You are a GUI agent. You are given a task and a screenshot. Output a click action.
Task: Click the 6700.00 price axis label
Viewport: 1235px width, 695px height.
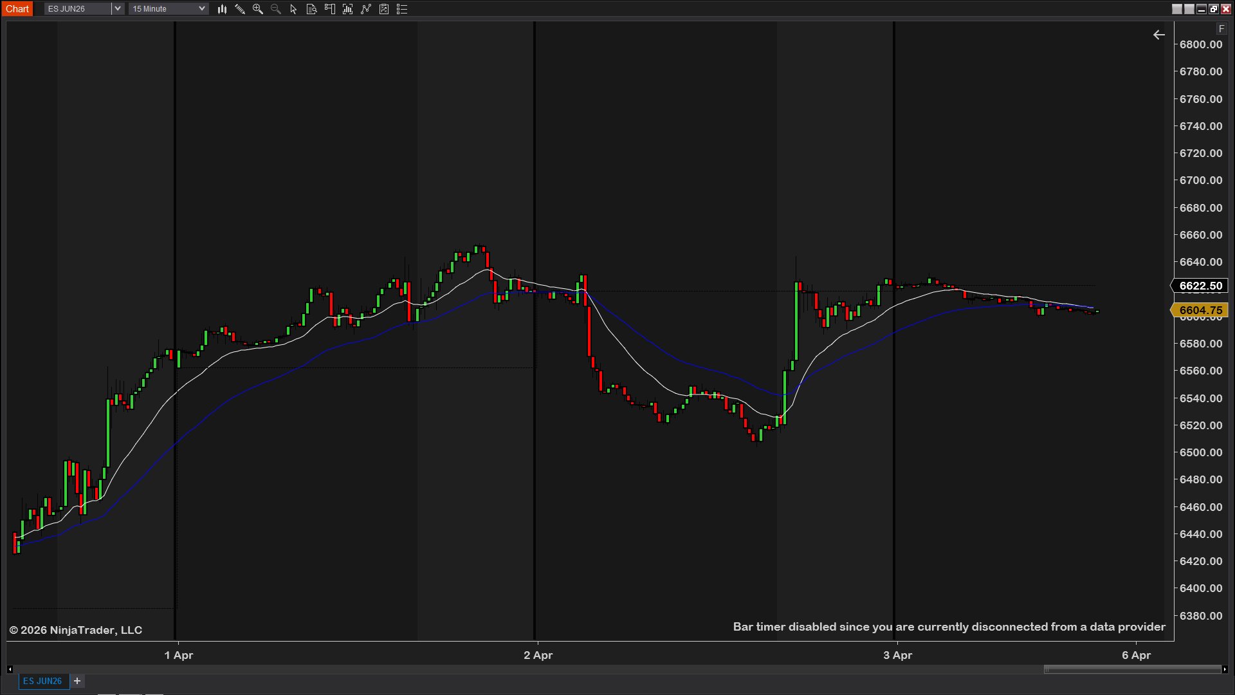pos(1200,180)
